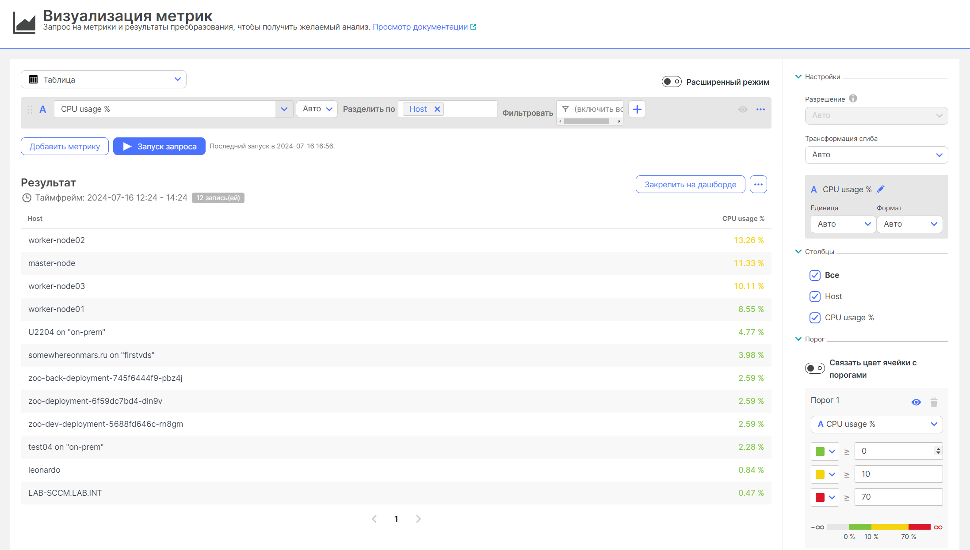Toggle linking cell color with thresholds

click(814, 368)
